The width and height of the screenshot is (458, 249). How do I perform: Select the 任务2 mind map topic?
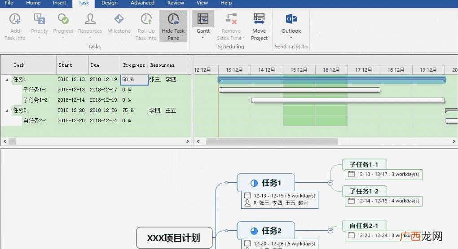coord(266,231)
